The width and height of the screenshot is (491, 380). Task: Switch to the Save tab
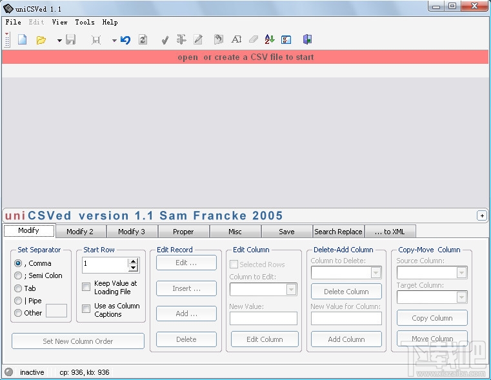coord(286,232)
